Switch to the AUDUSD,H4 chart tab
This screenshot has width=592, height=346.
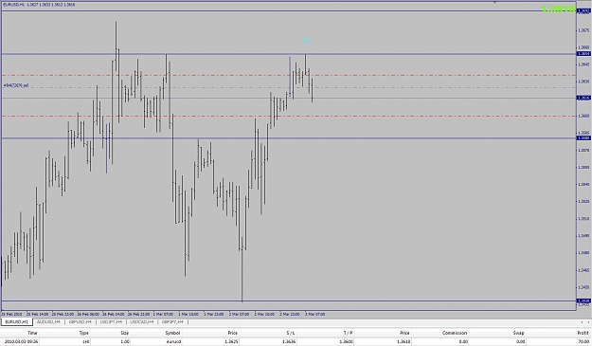pos(48,321)
